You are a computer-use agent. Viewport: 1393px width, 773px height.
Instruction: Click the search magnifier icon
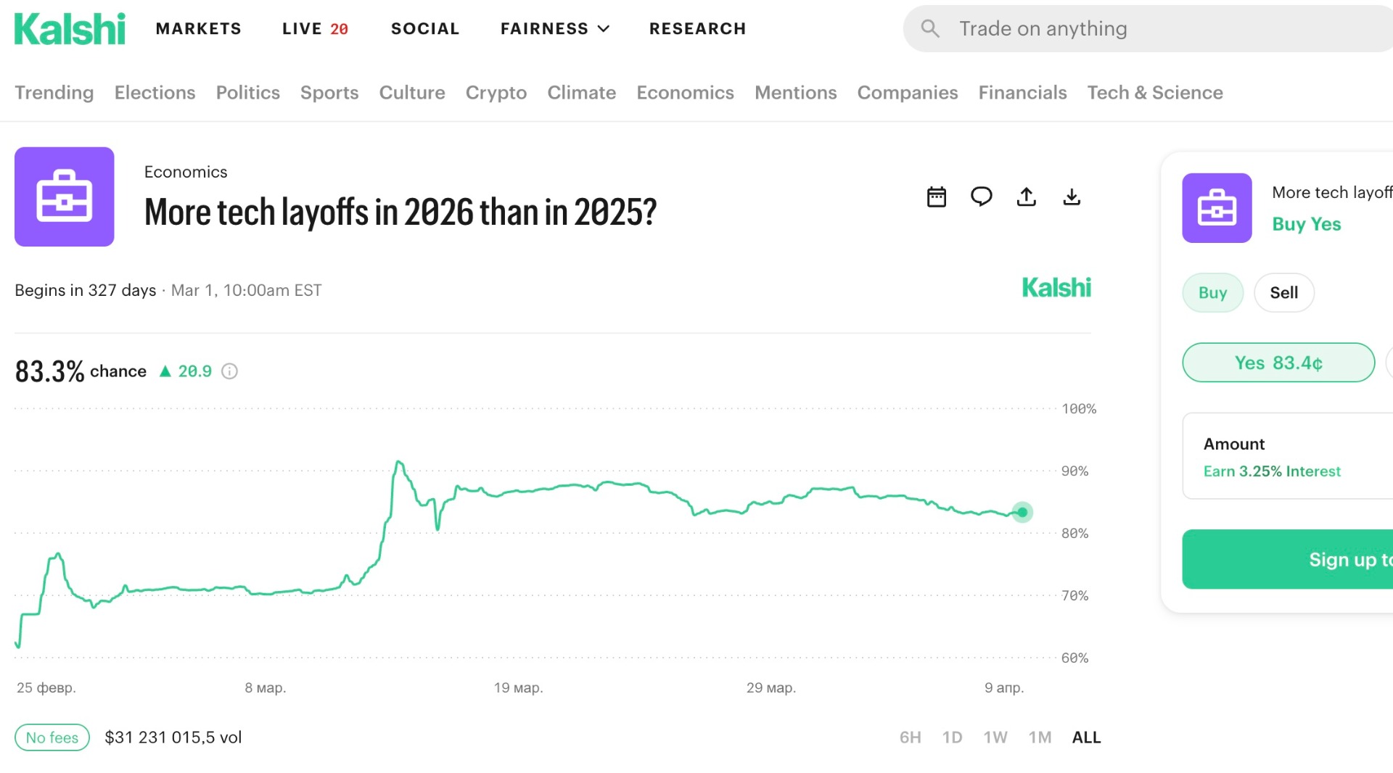929,28
